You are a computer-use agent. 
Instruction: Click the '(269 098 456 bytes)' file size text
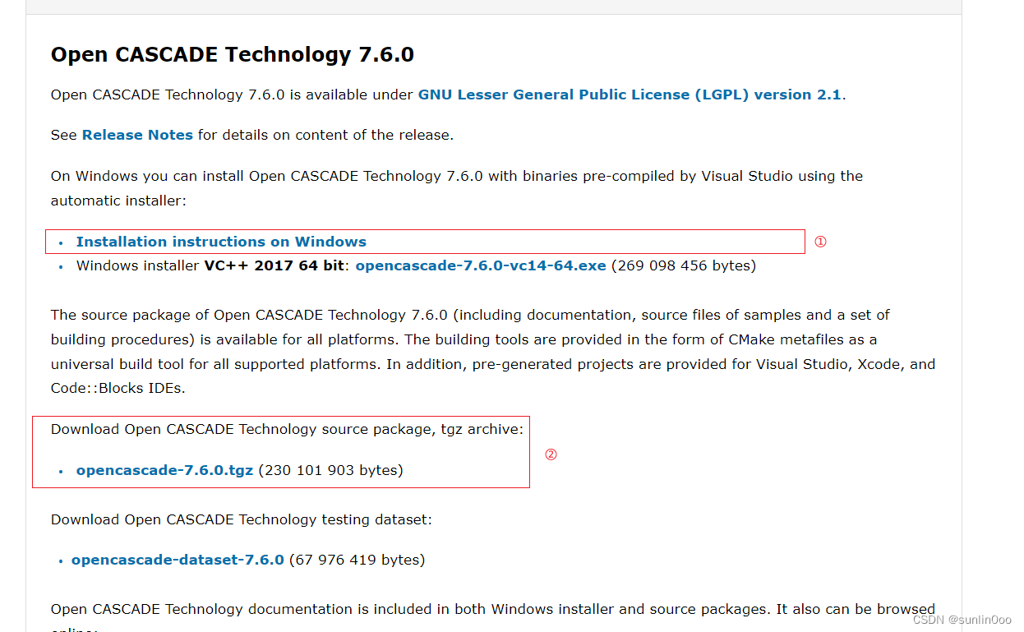[x=684, y=265]
